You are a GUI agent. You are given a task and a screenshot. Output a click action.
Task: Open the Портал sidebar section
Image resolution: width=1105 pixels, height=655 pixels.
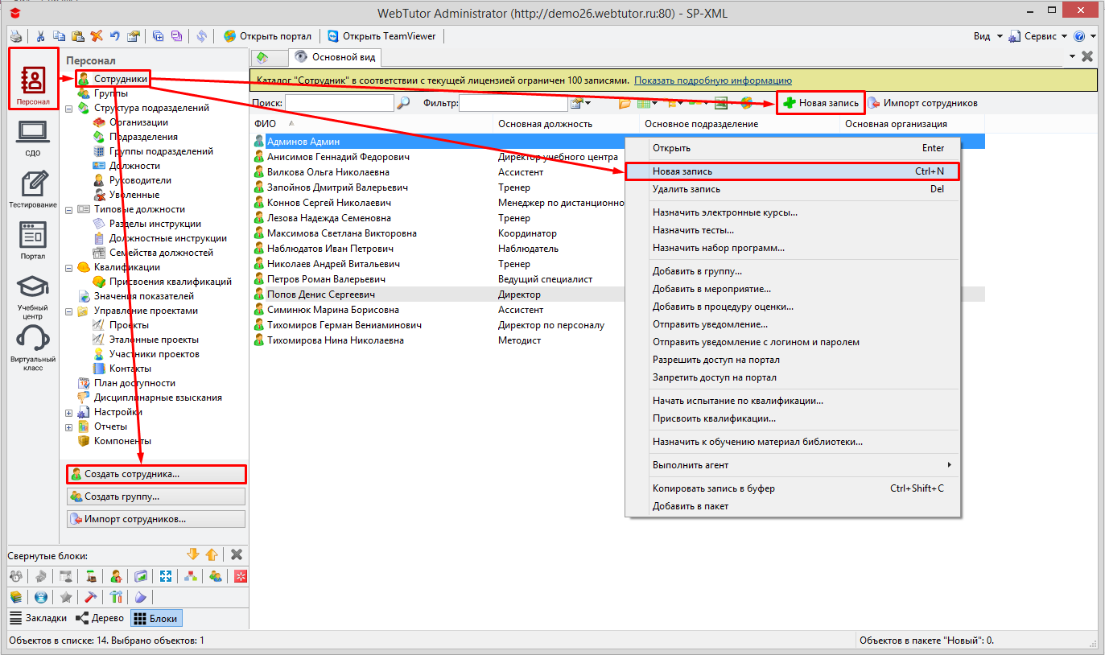pos(33,238)
